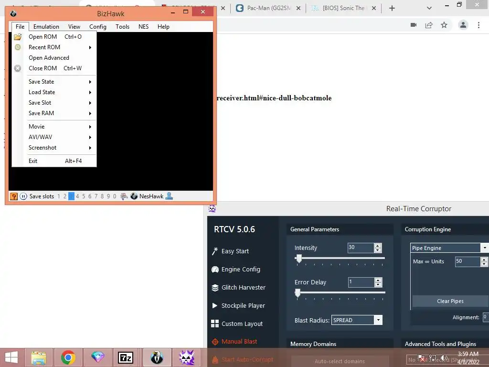Screen dimensions: 489x367
Task: Click the pause icon in BizHawk status bar
Action: point(23,196)
